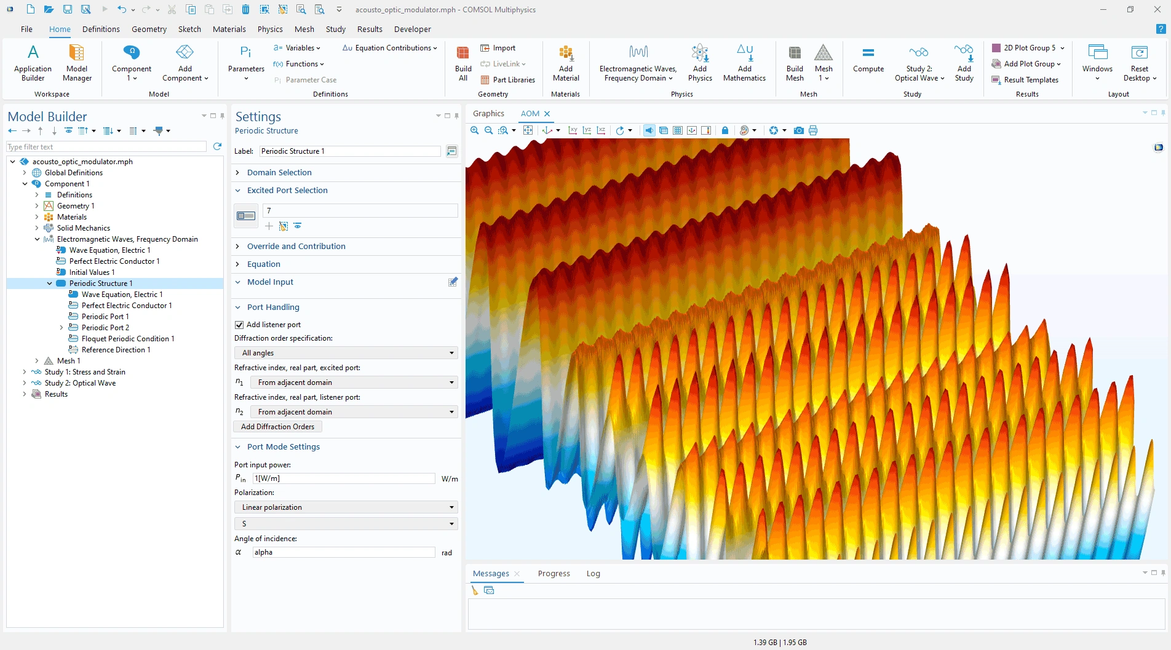
Task: Select Floquet Periodic Condition 1 node
Action: 128,339
